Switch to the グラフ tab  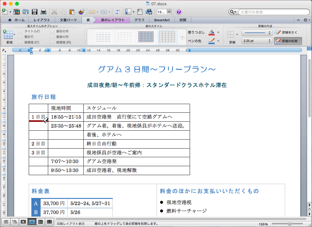coord(139,20)
